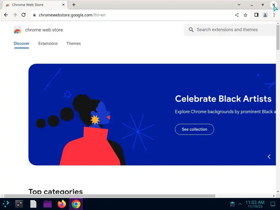Open the text editor from the taskbar
The image size is (280, 210).
pyautogui.click(x=33, y=204)
